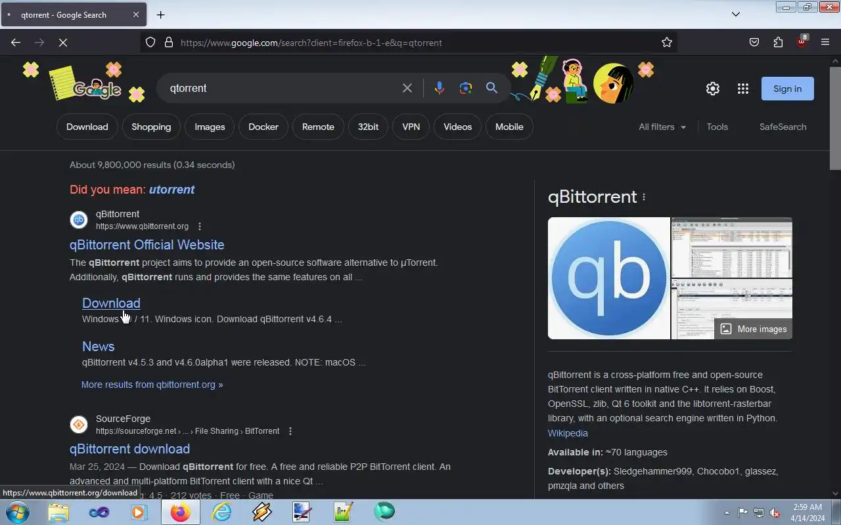
Task: Click the muted volume tray icon
Action: coord(775,513)
